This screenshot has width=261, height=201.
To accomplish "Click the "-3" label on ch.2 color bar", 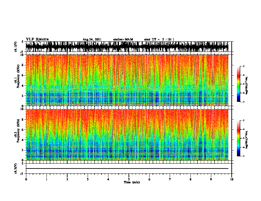I will 243,121.
